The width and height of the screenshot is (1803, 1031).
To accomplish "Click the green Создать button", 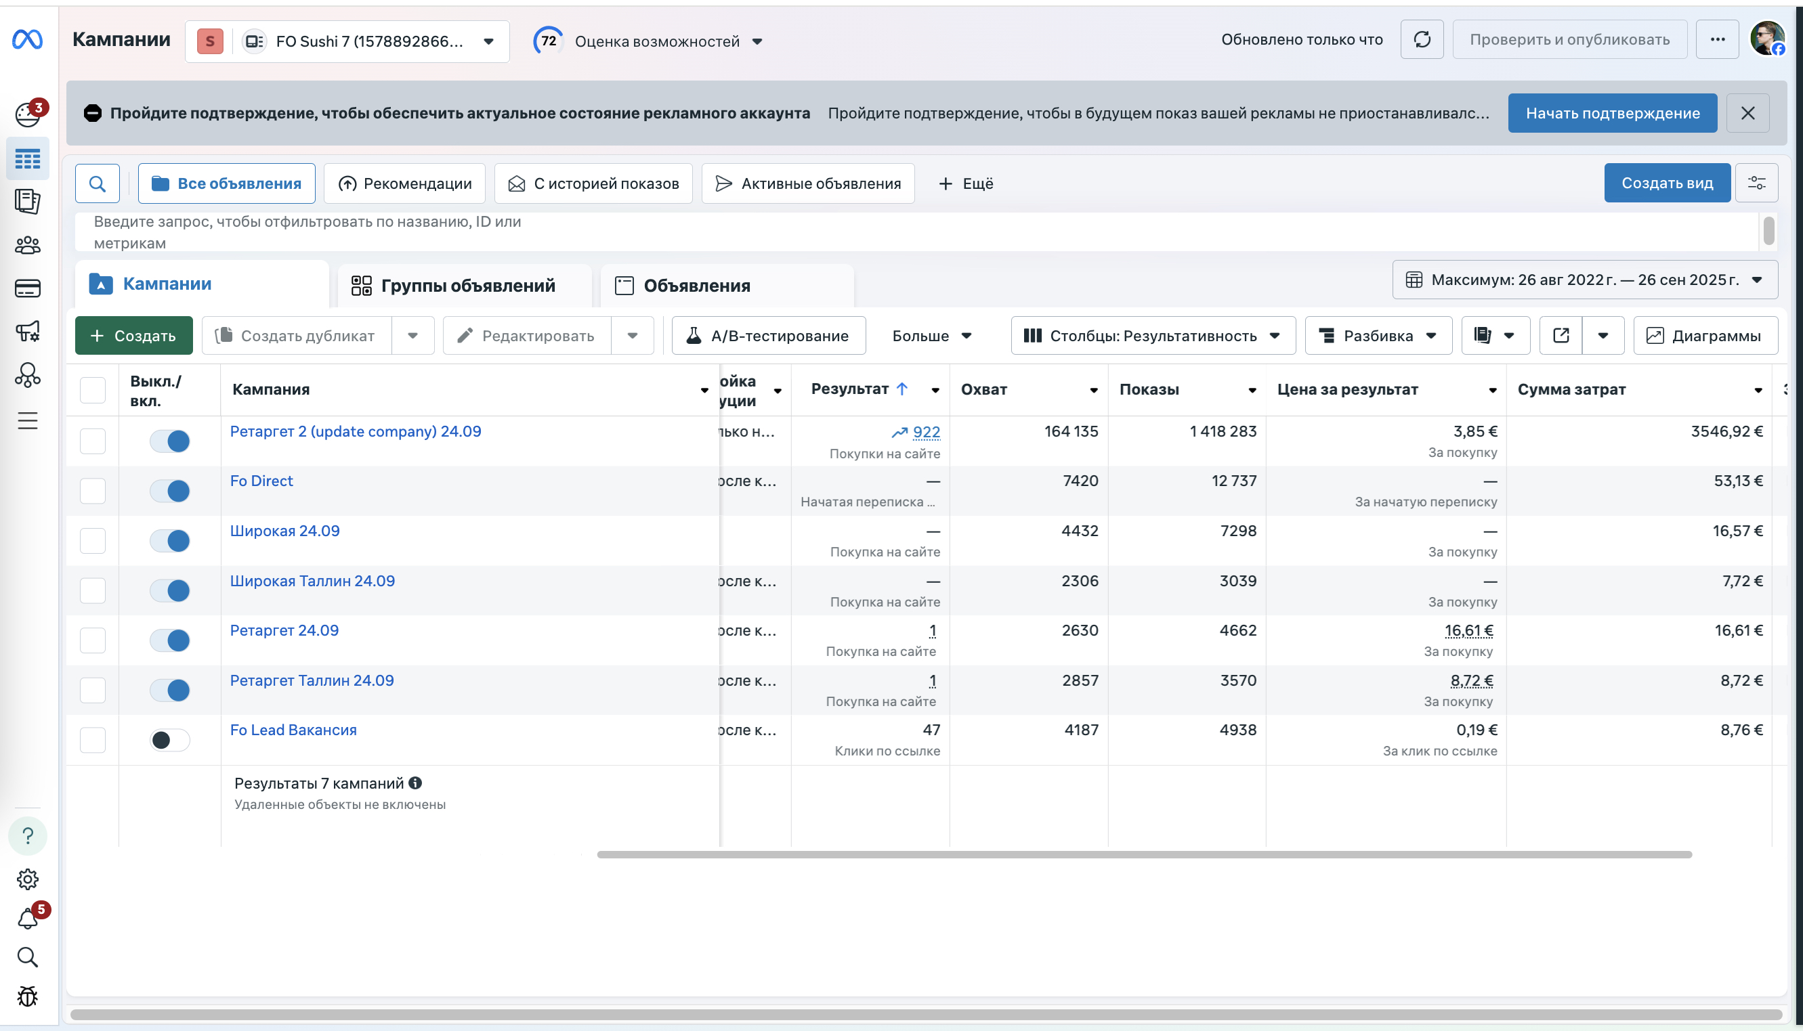I will click(134, 336).
